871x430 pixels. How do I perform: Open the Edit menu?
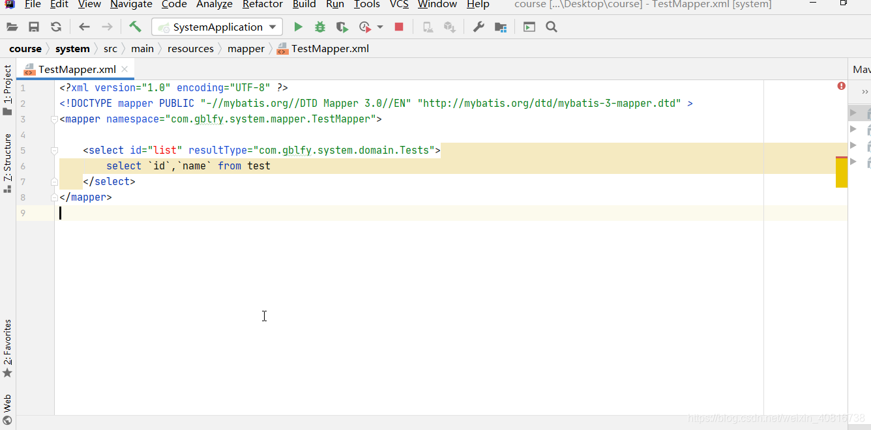coord(59,5)
